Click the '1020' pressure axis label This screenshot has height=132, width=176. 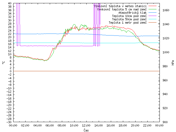[166, 38]
